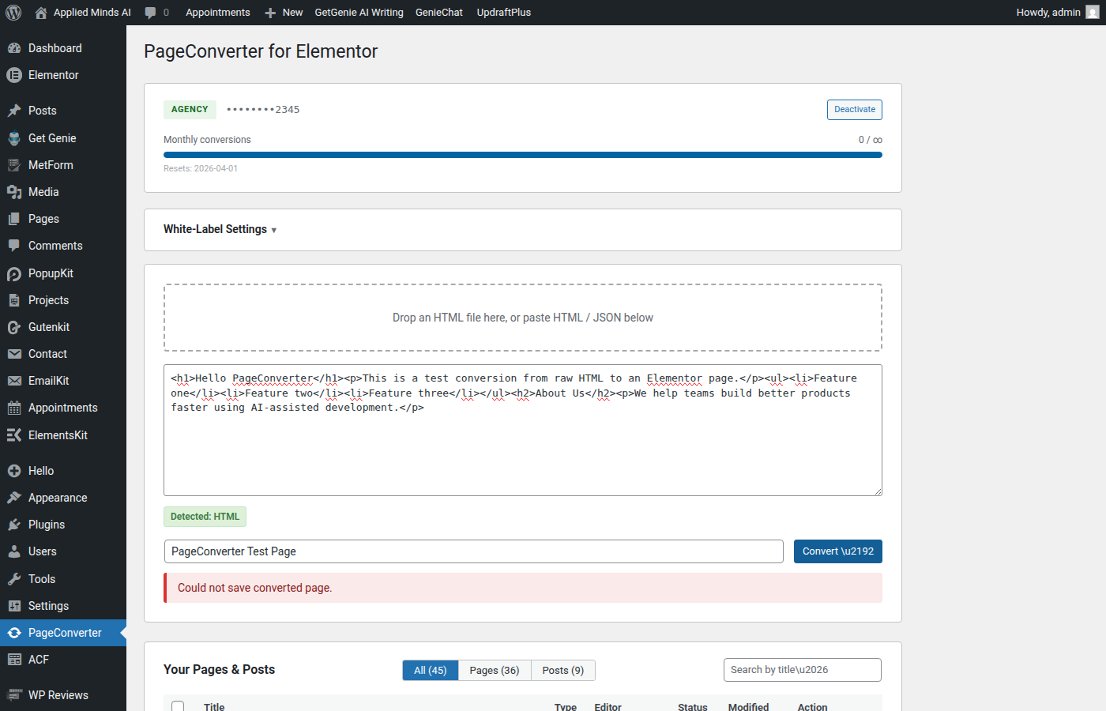This screenshot has height=711, width=1106.
Task: Click the Settings sliders icon
Action: click(x=14, y=606)
